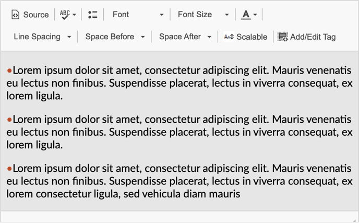Click the Add/Edit Tag label

pos(313,37)
